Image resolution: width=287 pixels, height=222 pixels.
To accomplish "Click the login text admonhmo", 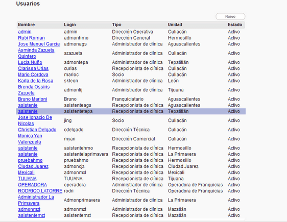I will click(x=76, y=38).
